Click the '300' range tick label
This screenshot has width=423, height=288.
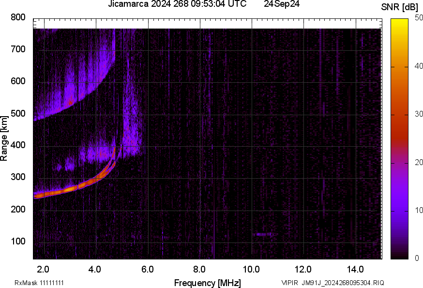18,177
